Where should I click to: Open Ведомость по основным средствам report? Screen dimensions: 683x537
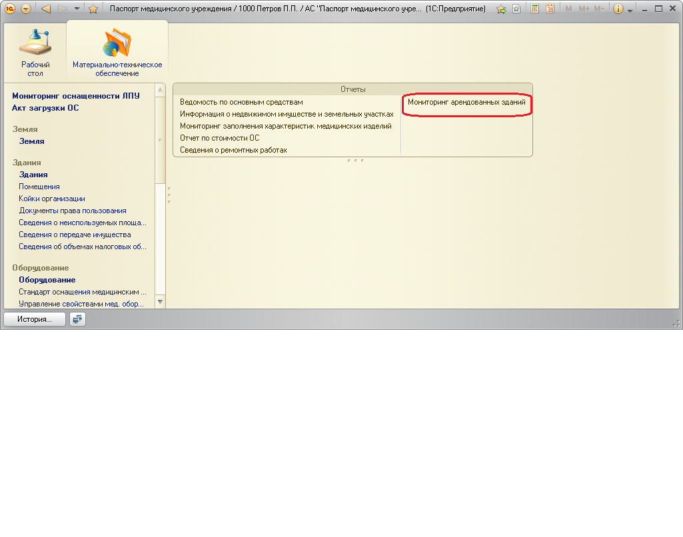coord(241,103)
